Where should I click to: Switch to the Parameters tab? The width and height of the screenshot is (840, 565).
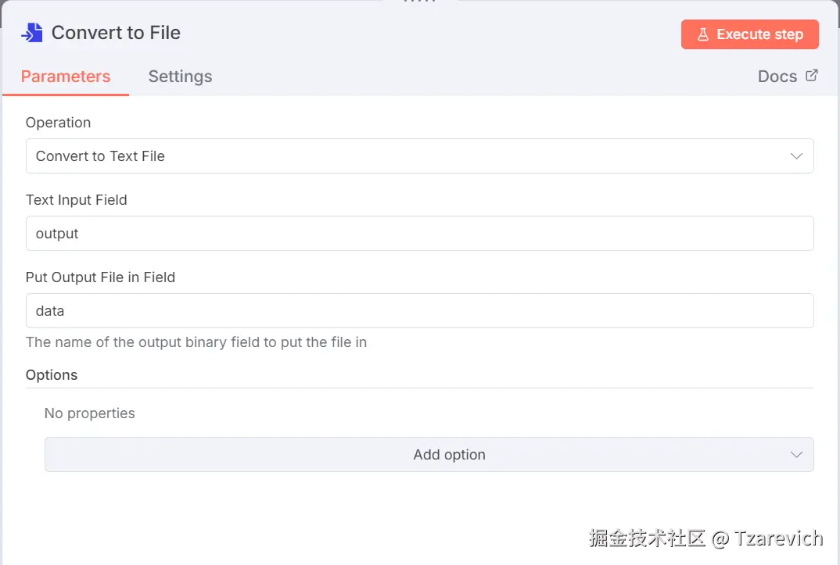pos(66,77)
